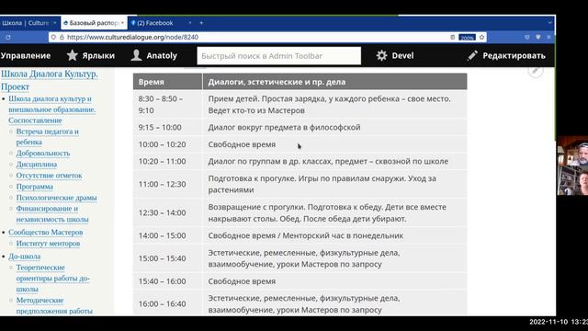Click the Подготовка к прогулке cell text

(x=322, y=184)
